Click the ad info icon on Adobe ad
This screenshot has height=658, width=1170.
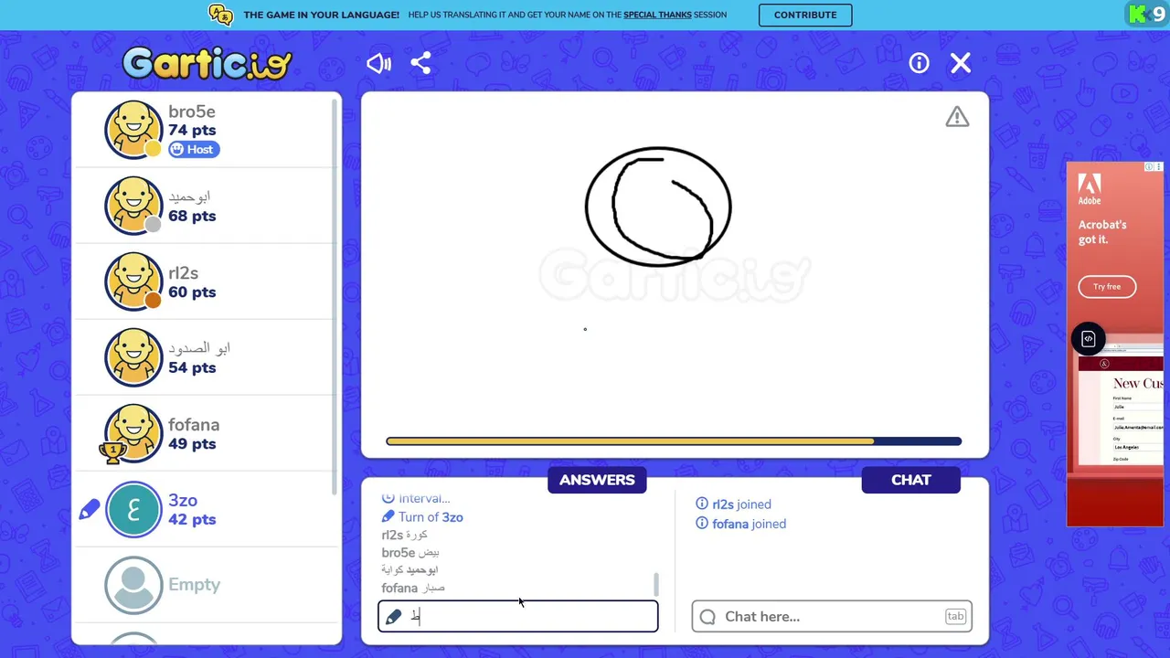[x=1150, y=167]
